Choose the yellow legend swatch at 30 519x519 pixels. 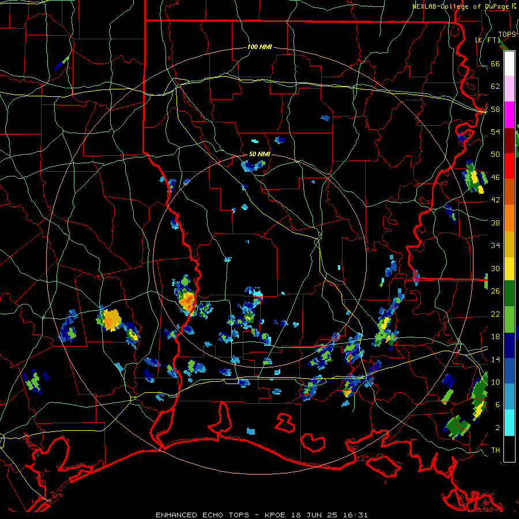(509, 268)
